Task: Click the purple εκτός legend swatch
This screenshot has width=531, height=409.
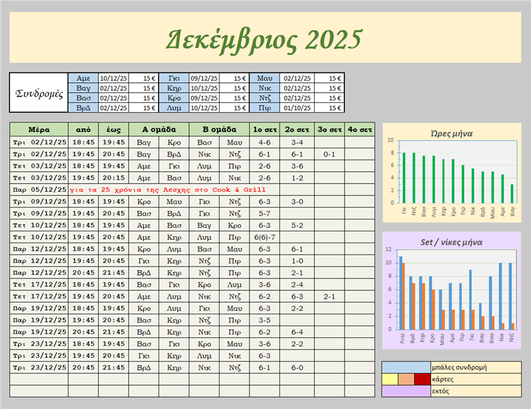Action: 406,391
